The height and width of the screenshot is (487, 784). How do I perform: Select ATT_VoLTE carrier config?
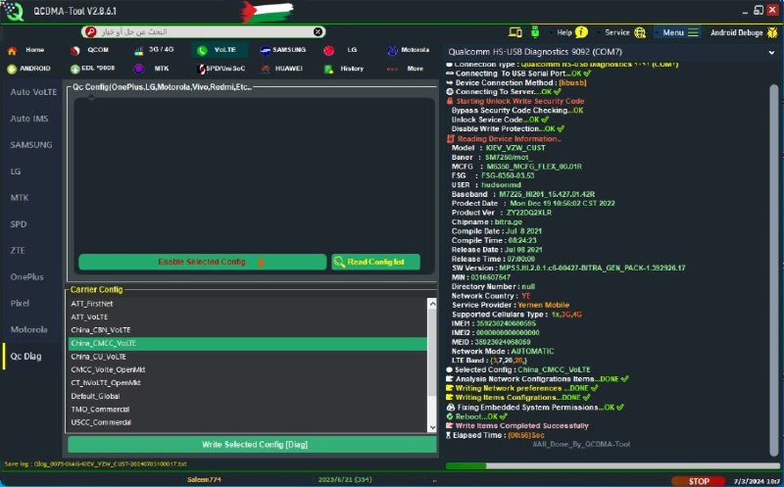click(x=248, y=317)
